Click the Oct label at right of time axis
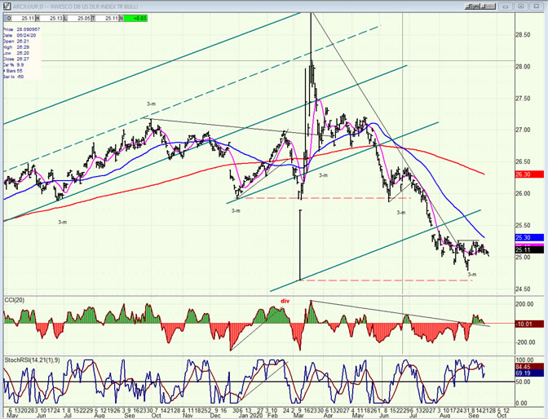The height and width of the screenshot is (419, 548). pos(502,416)
